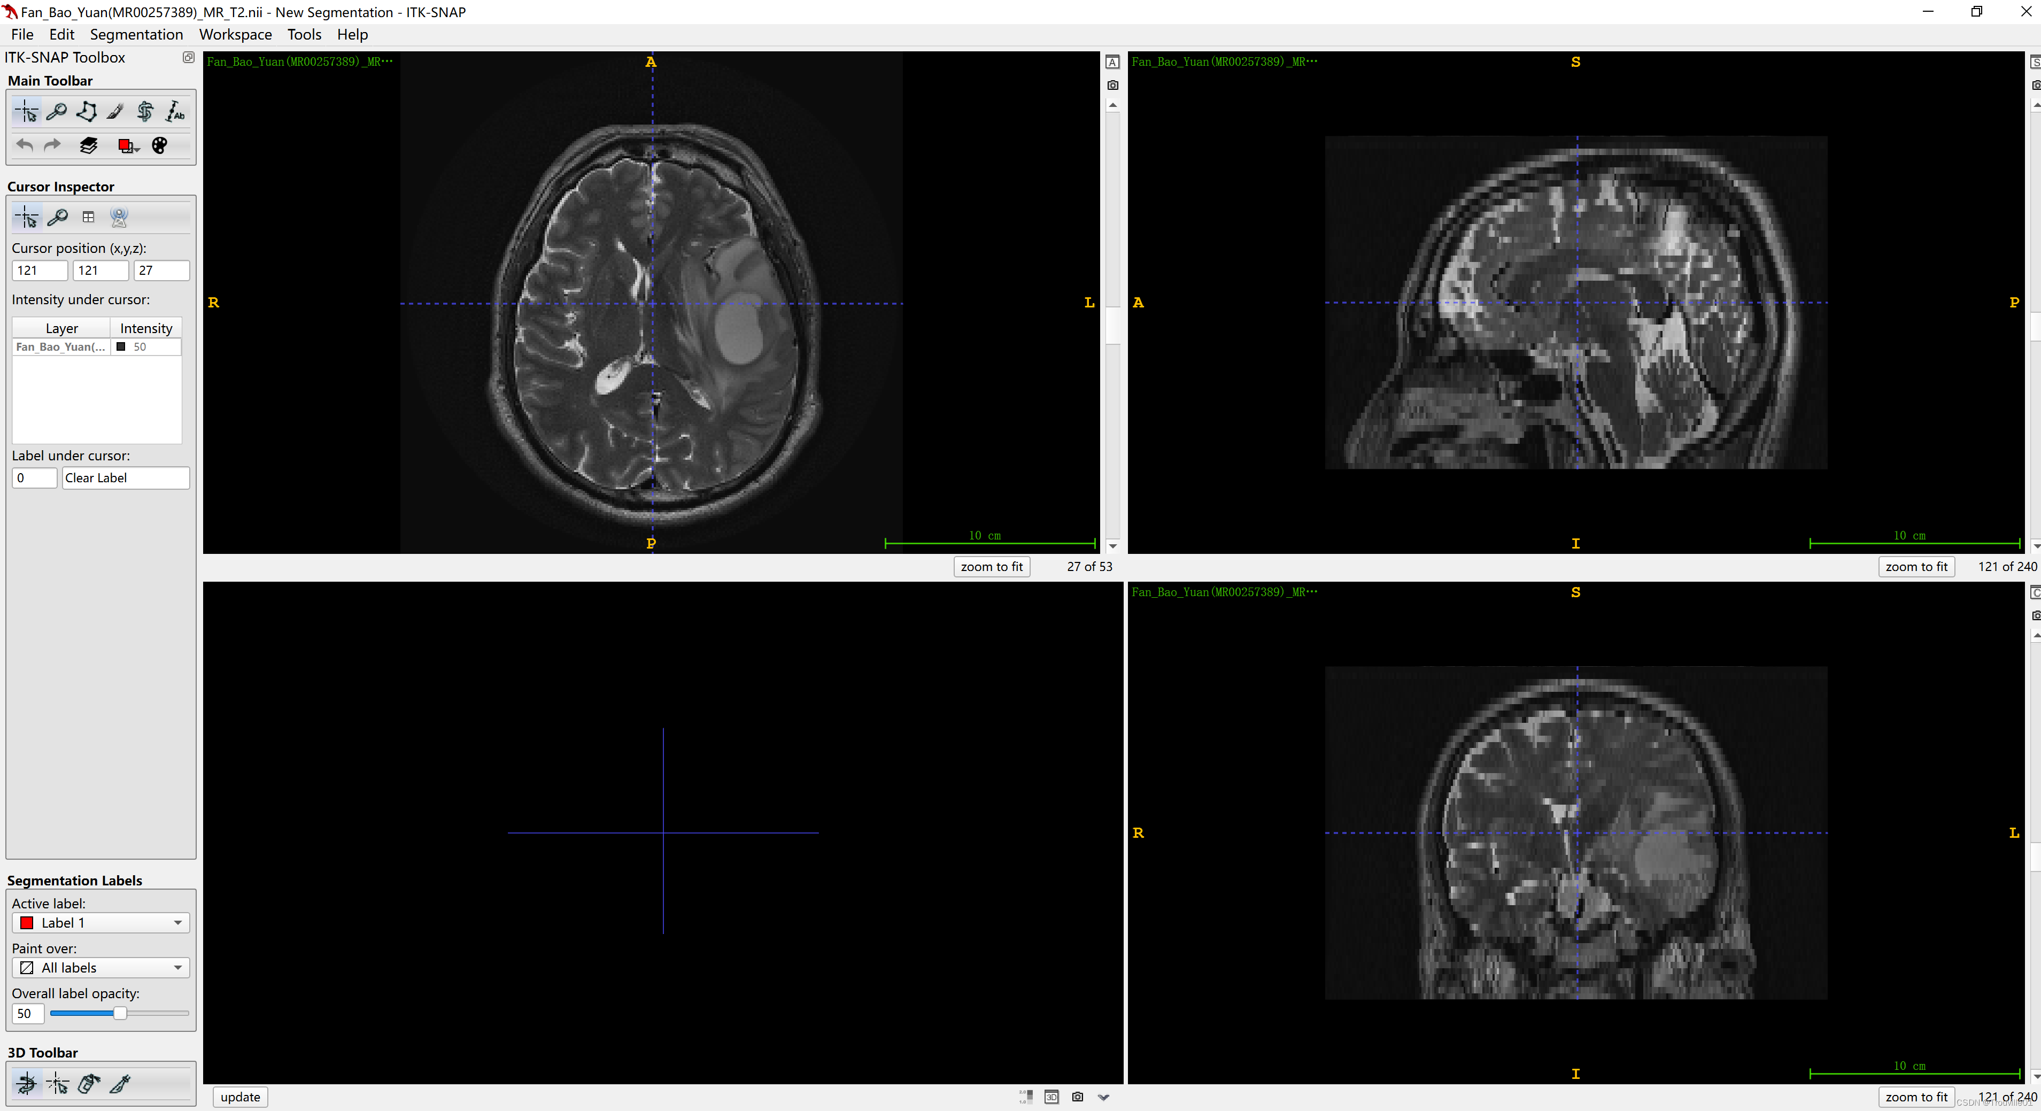Open the Segmentation menu
Image resolution: width=2041 pixels, height=1111 pixels.
click(x=136, y=34)
